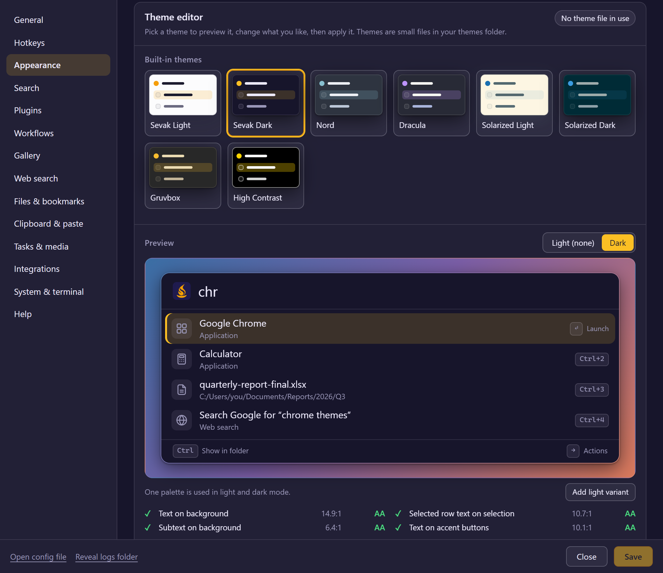Click the Calculator result icon

[181, 359]
